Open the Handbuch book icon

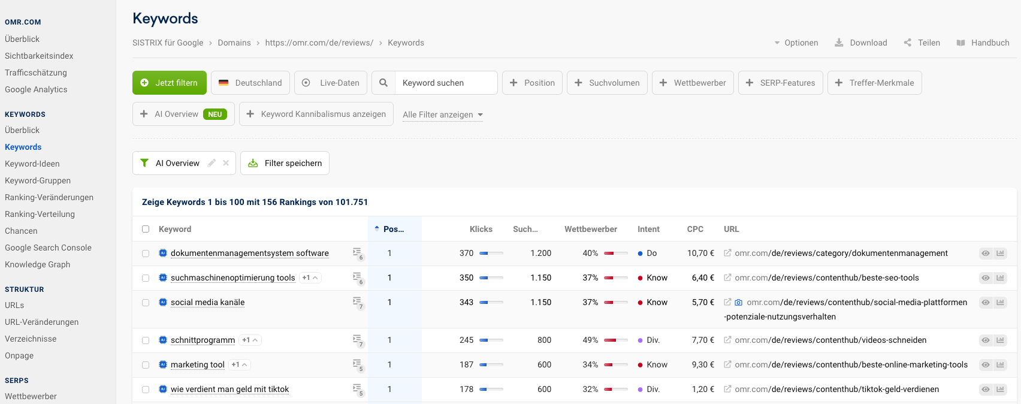(x=961, y=43)
